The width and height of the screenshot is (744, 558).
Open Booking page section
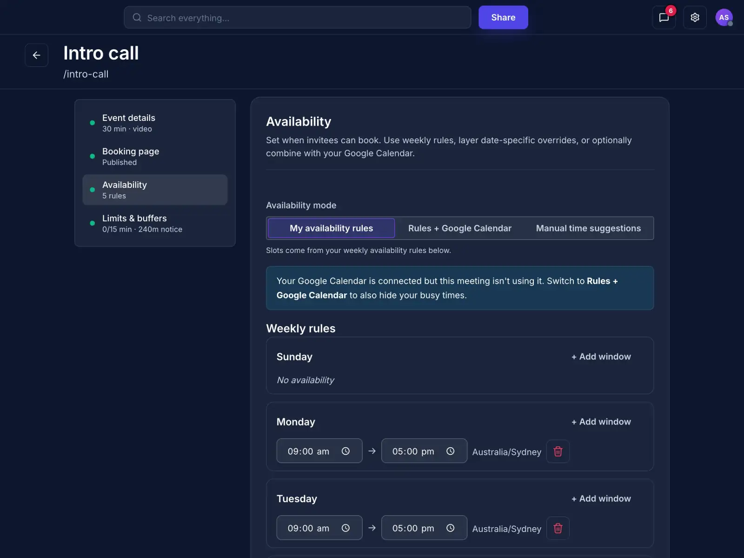(x=155, y=156)
